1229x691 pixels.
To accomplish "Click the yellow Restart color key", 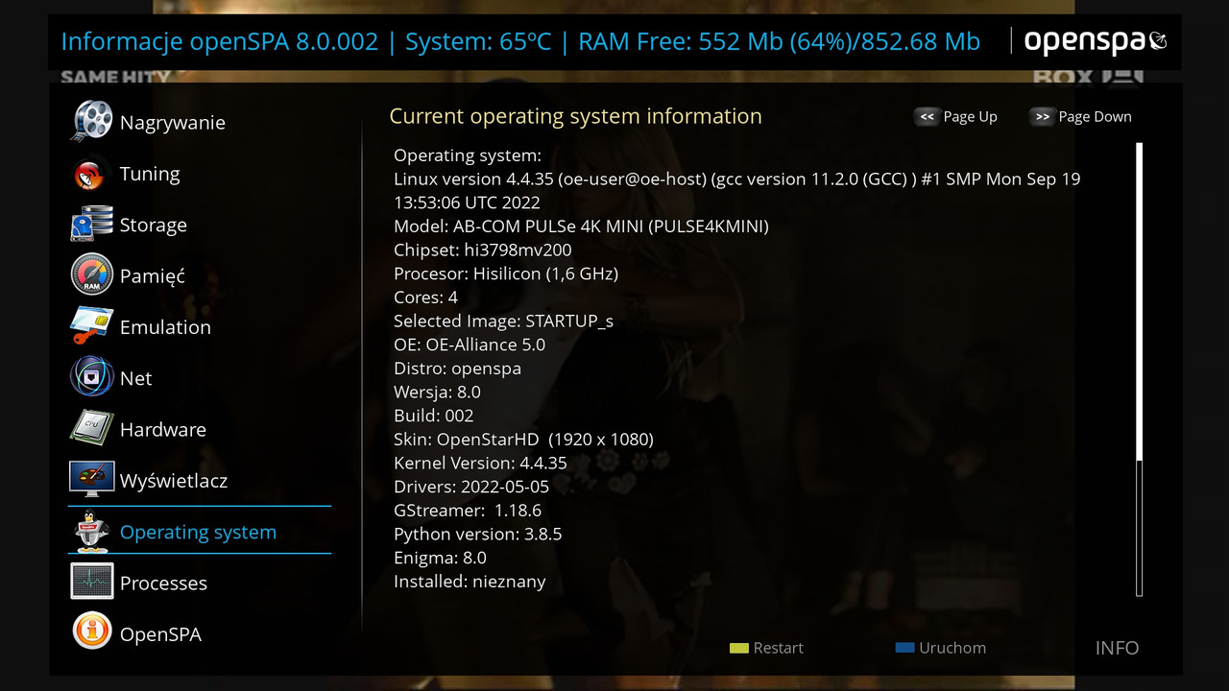I will (738, 648).
